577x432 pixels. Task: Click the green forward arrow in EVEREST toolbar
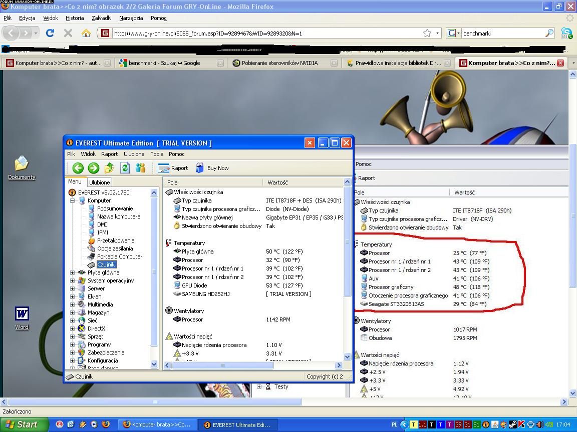93,168
